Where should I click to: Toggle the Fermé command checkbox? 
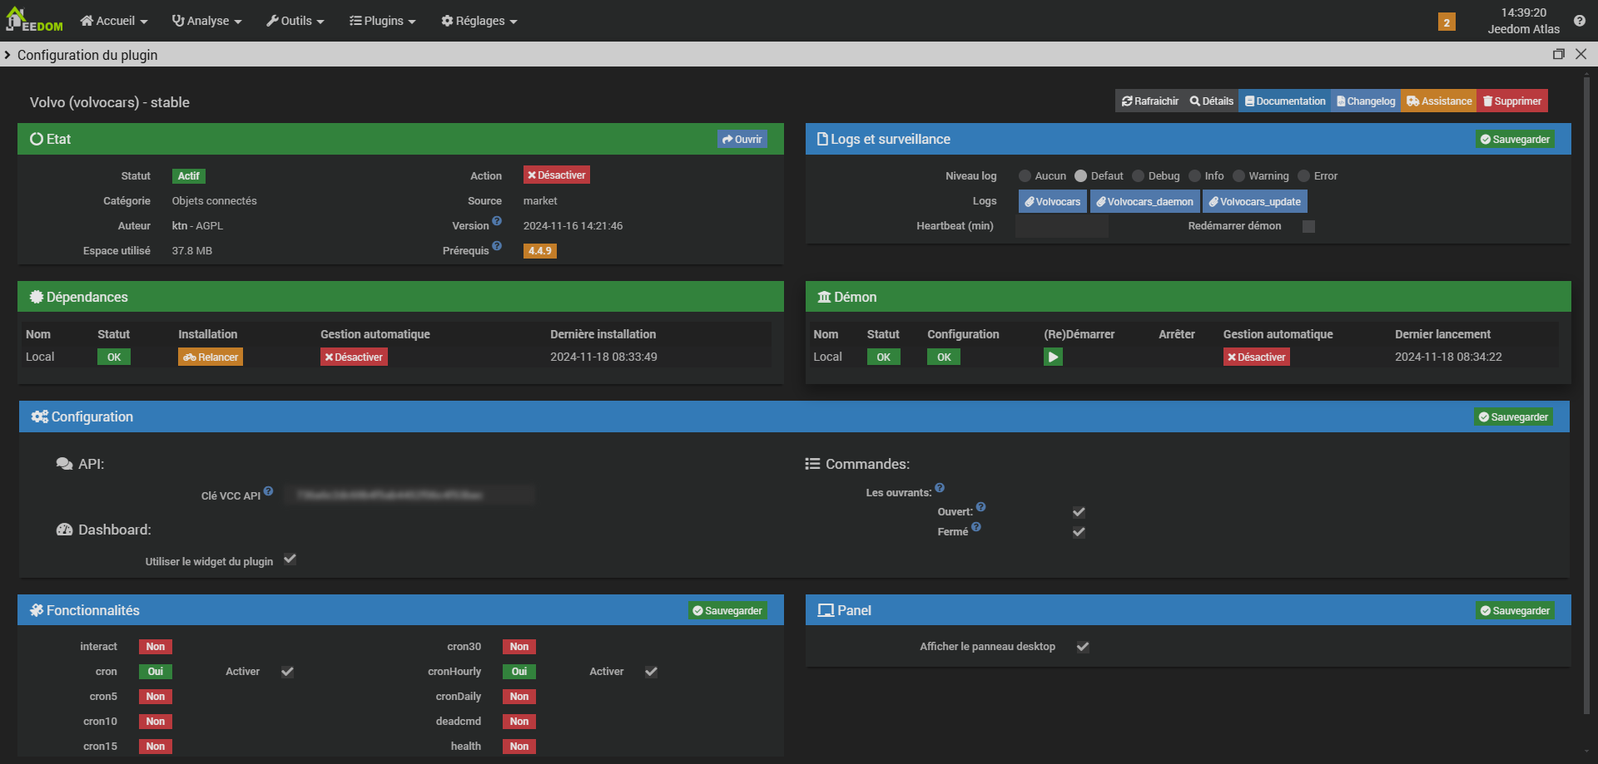pos(1079,532)
